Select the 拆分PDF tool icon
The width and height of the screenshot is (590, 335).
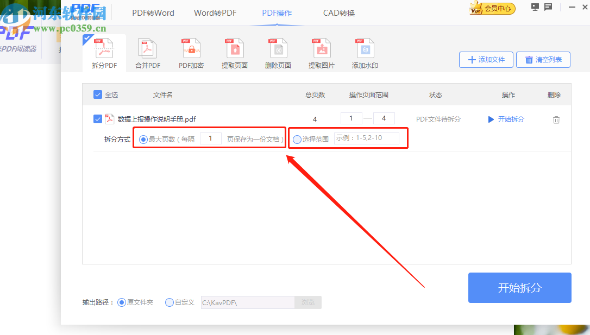(104, 52)
